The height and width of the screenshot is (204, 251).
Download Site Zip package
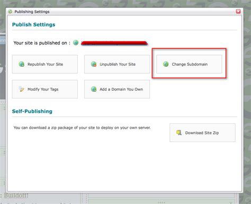pyautogui.click(x=202, y=132)
